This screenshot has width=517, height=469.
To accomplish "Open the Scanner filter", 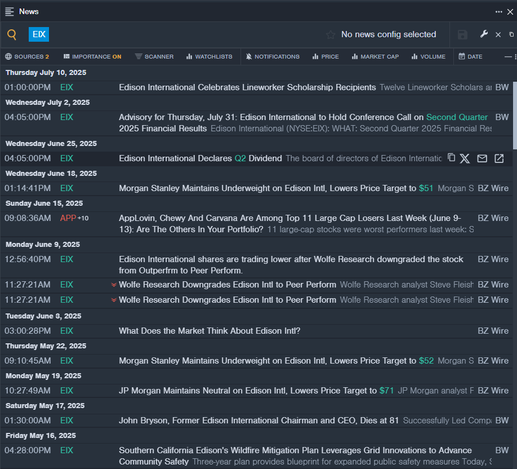I will 154,56.
